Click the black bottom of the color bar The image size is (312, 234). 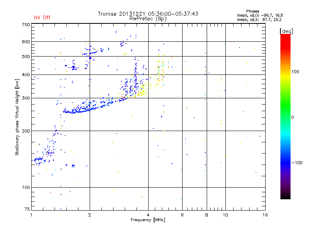285,196
